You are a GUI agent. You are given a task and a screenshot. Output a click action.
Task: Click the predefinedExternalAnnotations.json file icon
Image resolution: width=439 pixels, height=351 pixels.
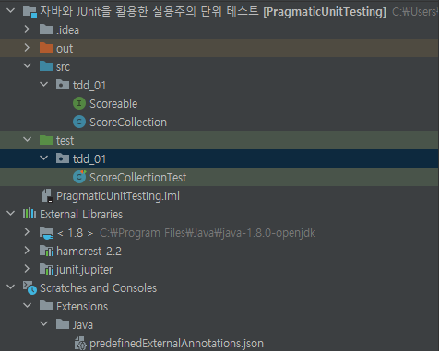tap(80, 344)
